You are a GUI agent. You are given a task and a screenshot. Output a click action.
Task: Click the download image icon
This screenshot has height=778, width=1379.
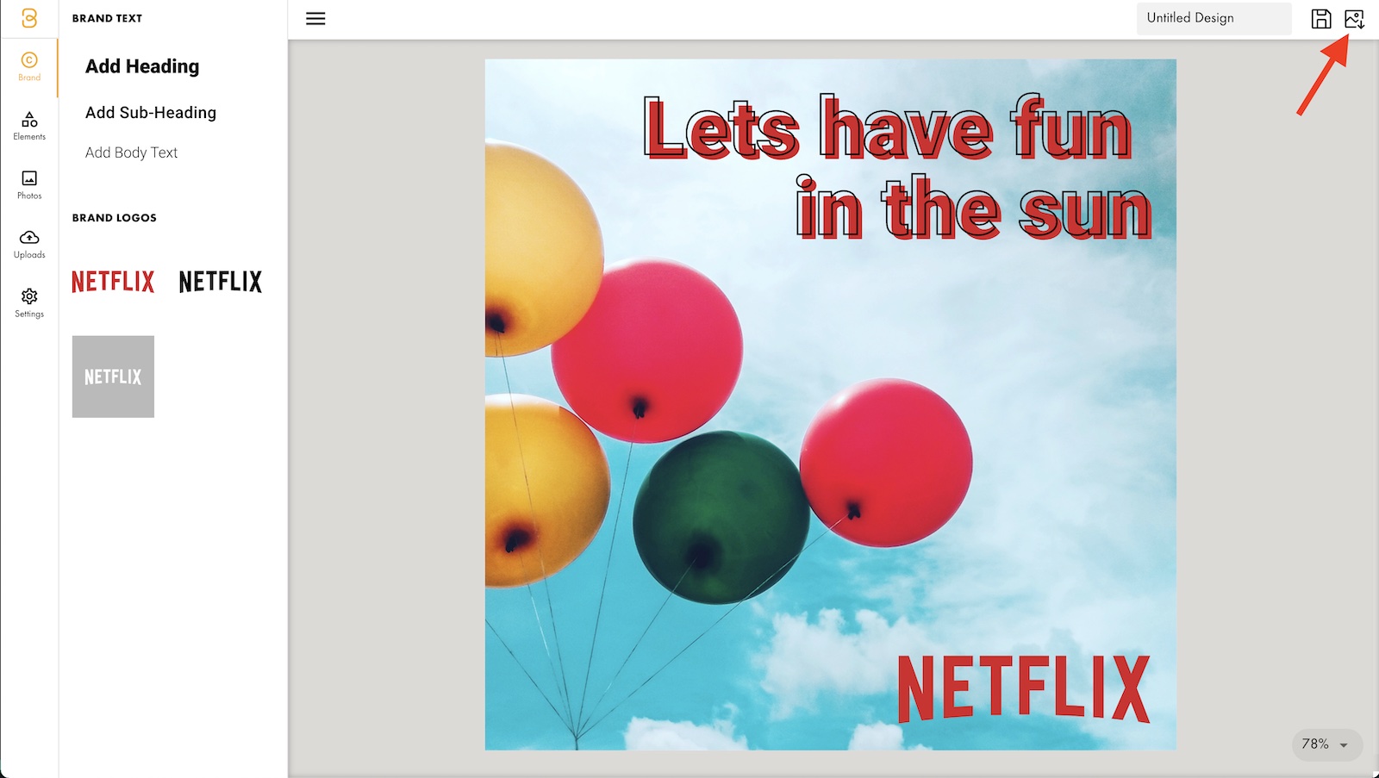tap(1354, 18)
